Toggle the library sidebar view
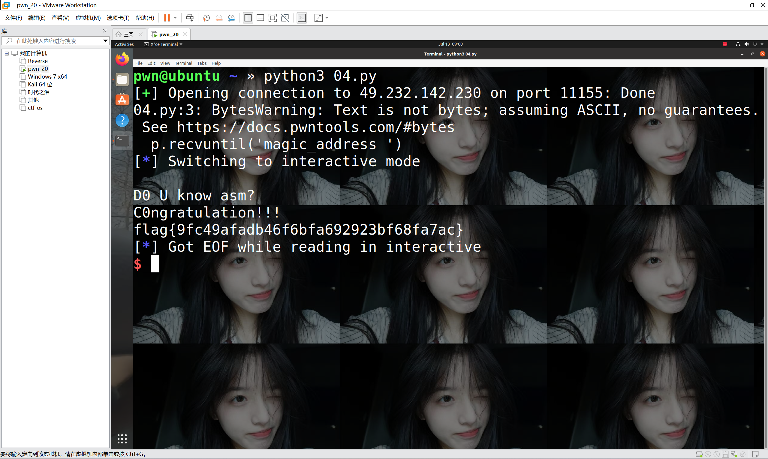Screen dimensions: 768x459 click(248, 18)
